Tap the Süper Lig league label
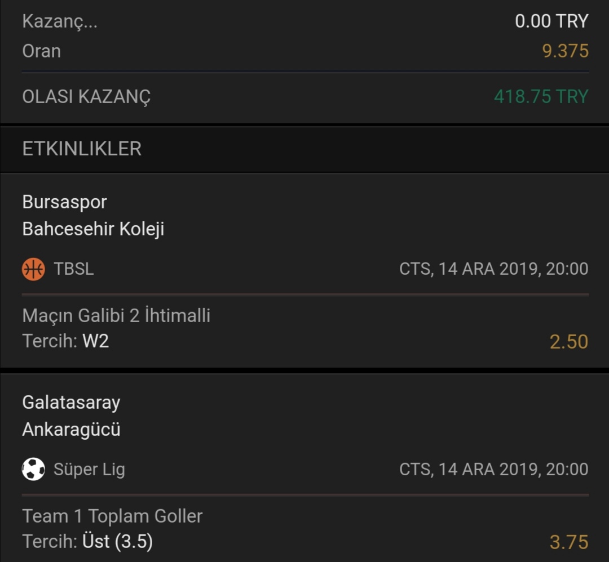 pyautogui.click(x=89, y=469)
